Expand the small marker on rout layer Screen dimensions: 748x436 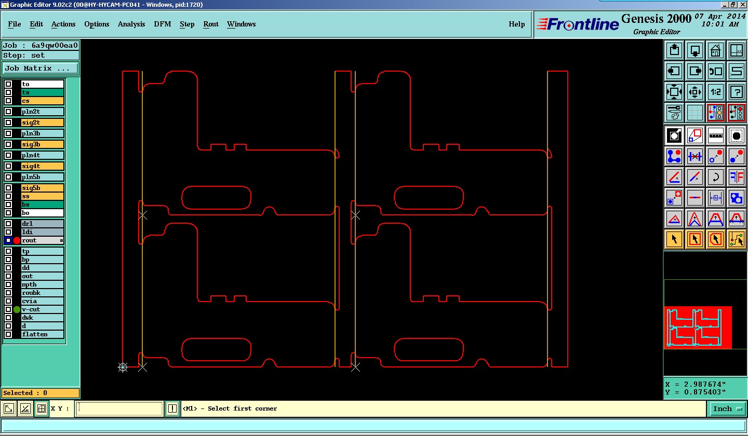click(61, 240)
